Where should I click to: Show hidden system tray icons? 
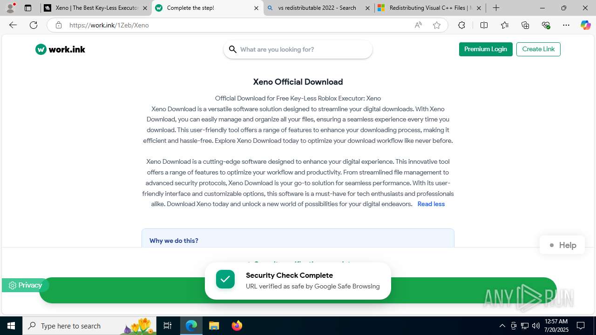pyautogui.click(x=502, y=326)
